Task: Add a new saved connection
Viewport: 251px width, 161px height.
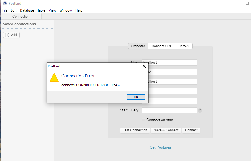Action: (11, 35)
